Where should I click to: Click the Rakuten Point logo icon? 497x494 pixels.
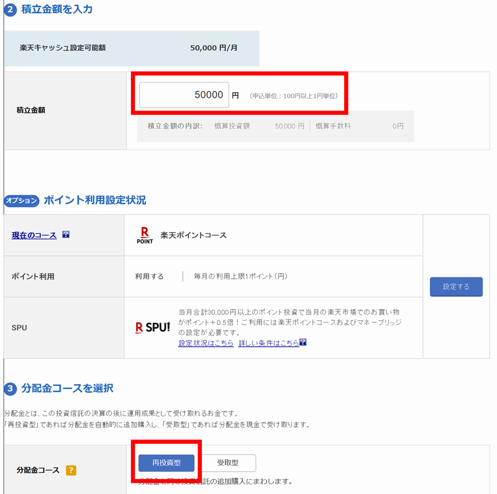coord(144,235)
